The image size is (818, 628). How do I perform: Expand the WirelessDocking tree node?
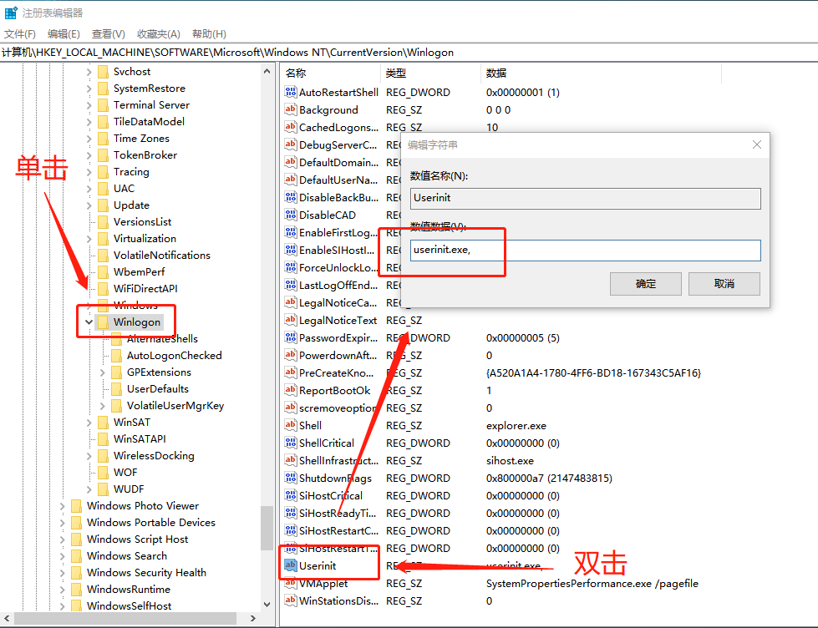89,455
